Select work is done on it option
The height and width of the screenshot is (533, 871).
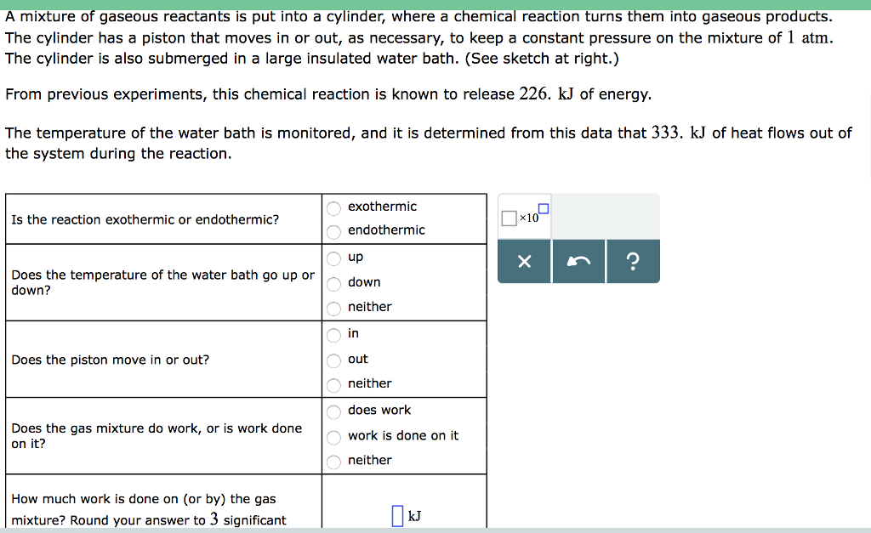pyautogui.click(x=333, y=437)
